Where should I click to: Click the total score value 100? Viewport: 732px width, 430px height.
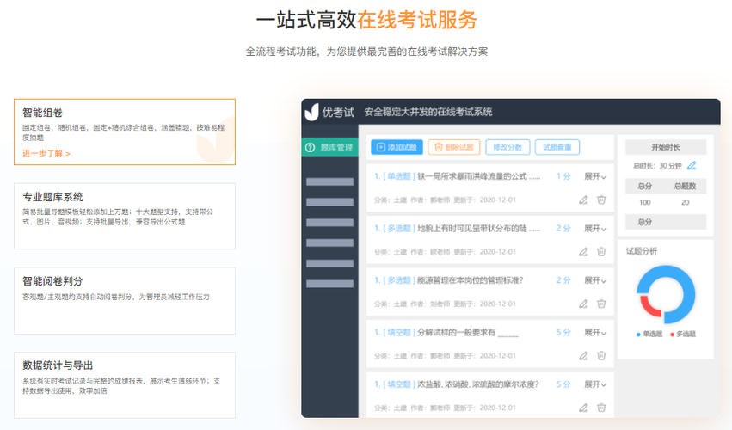point(645,202)
